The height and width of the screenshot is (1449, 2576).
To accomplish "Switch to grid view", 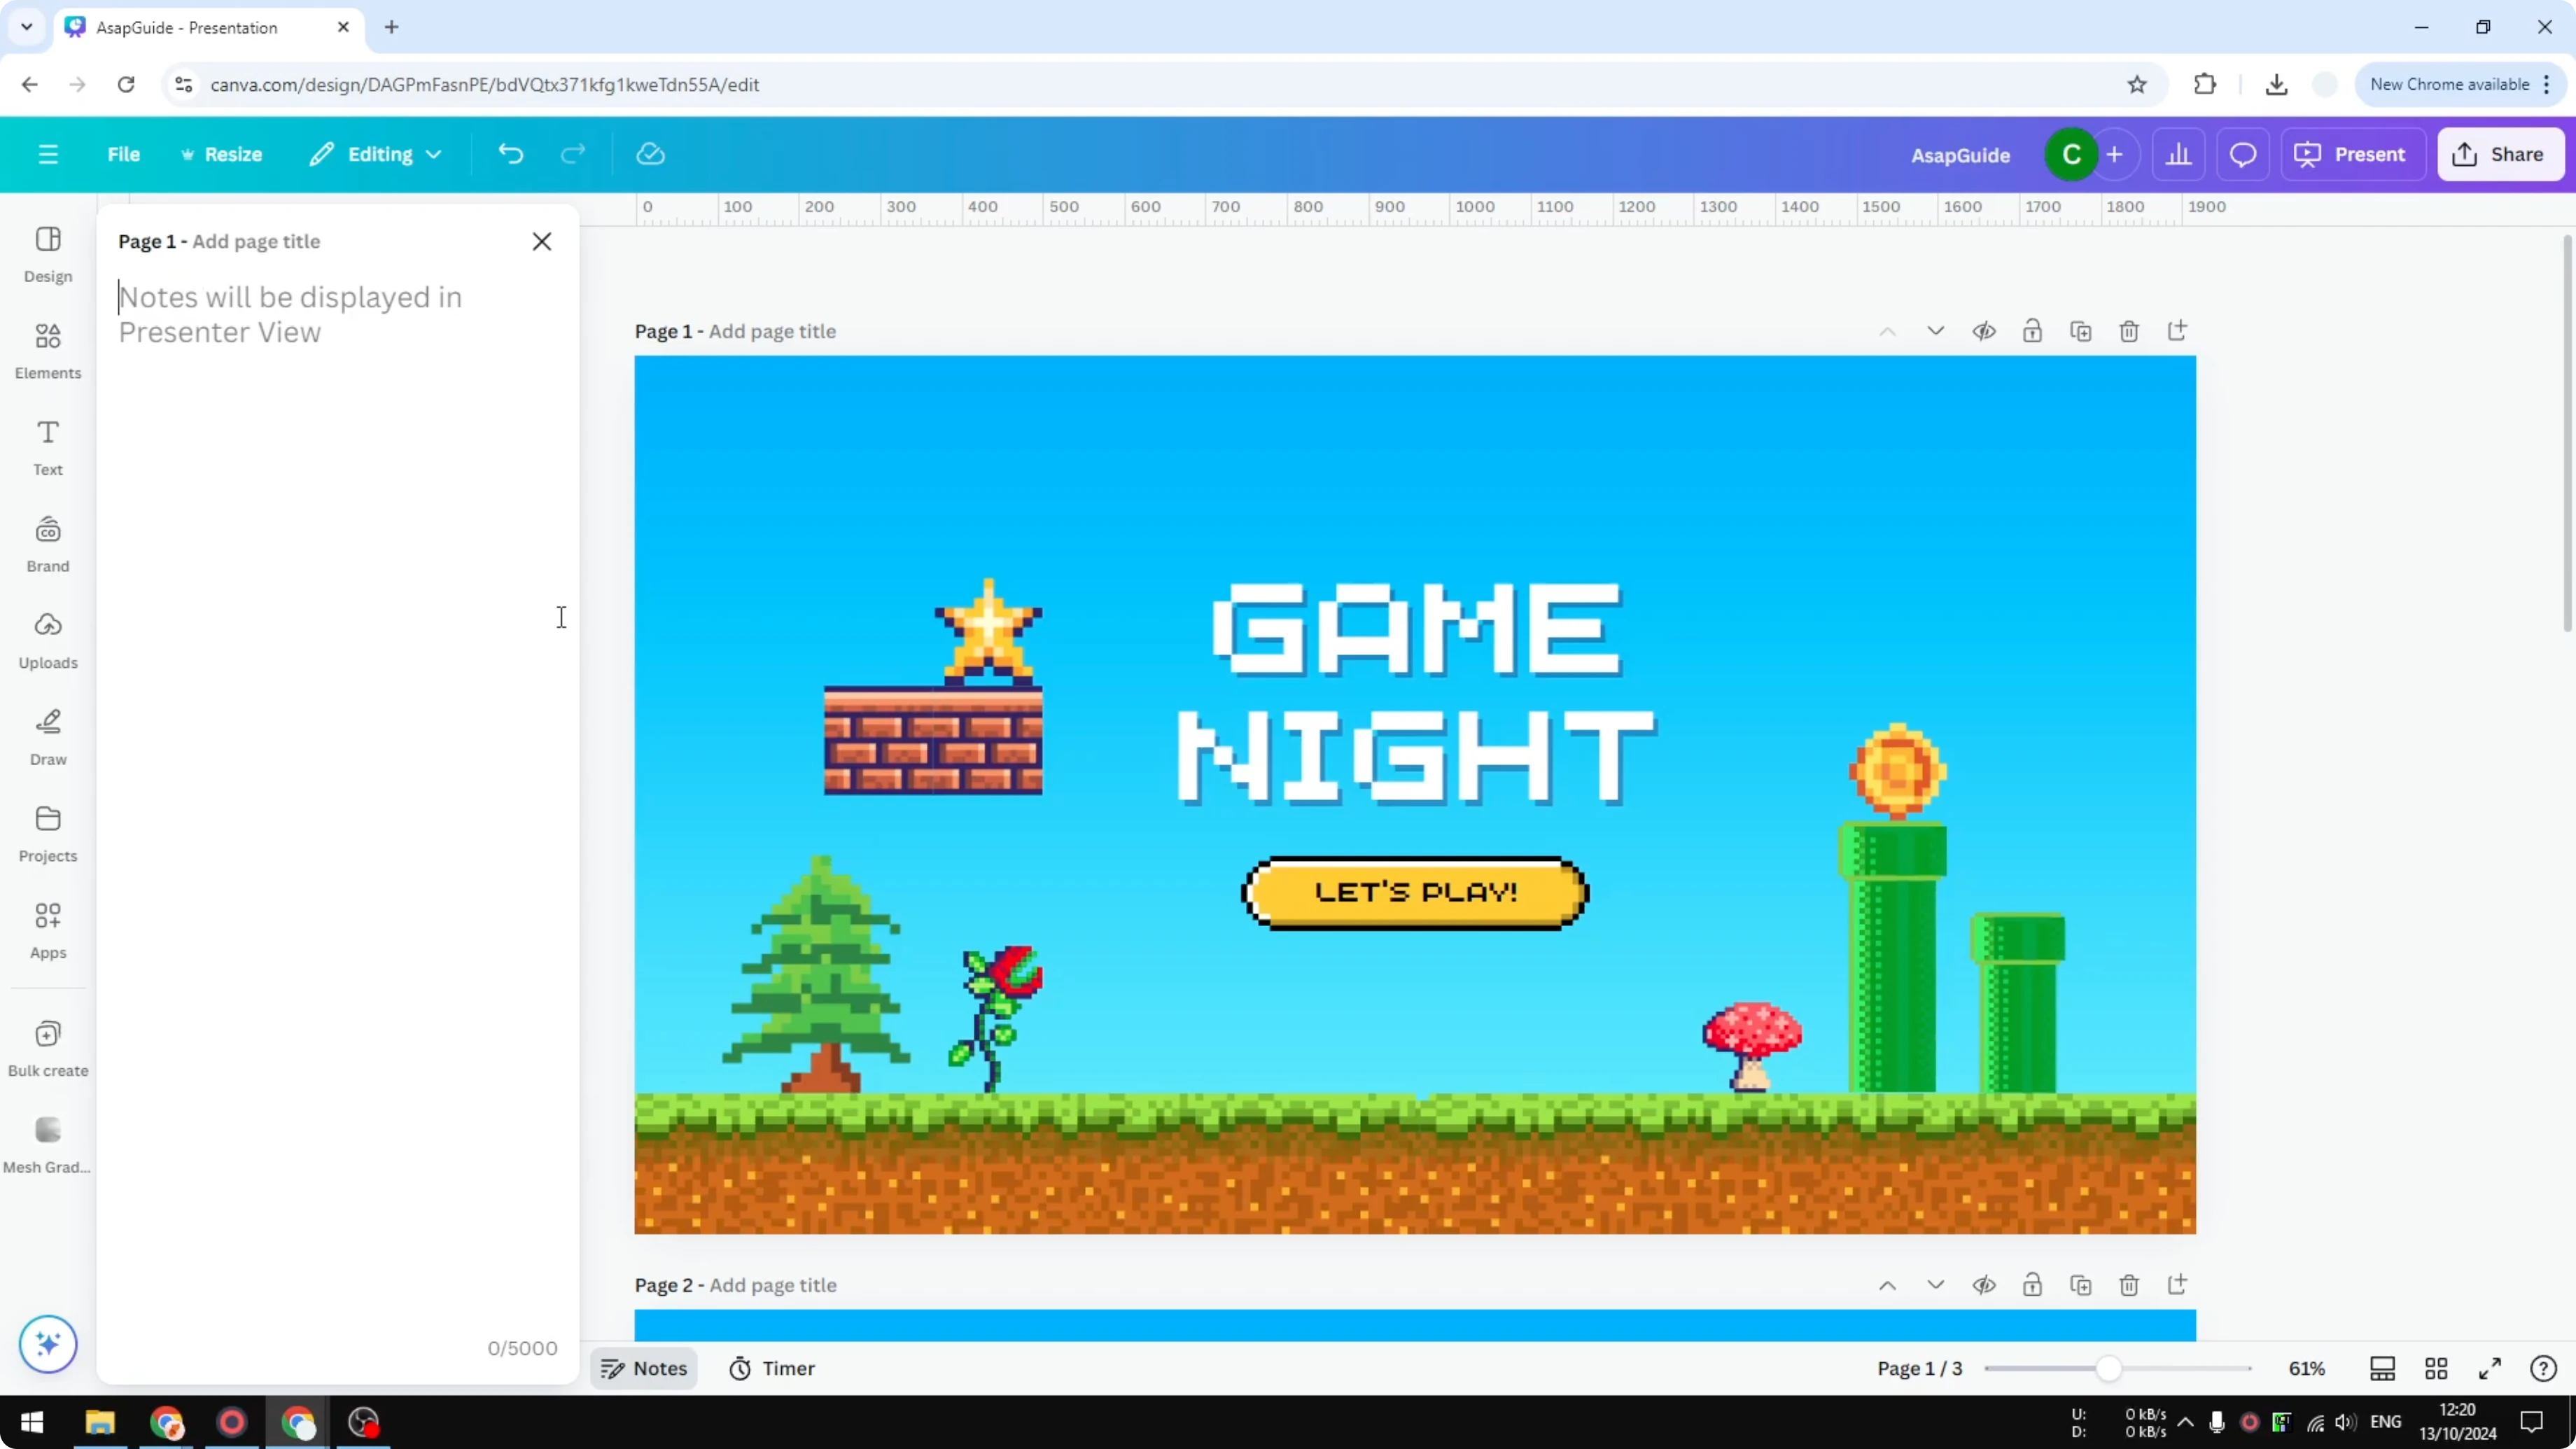I will click(2437, 1368).
